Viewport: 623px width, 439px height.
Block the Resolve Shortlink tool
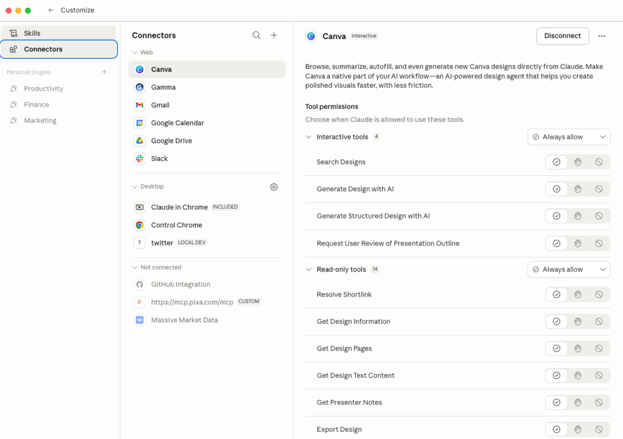pyautogui.click(x=599, y=295)
